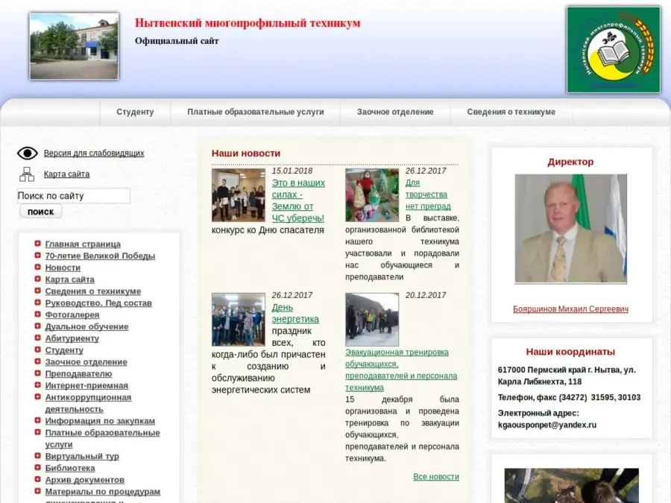The width and height of the screenshot is (671, 503).
Task: Expand the plus icon beside Абитуриенту
Action: (37, 338)
